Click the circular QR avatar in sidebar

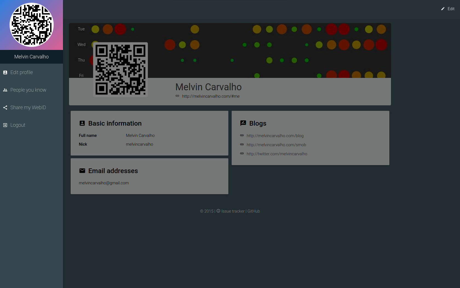31,25
